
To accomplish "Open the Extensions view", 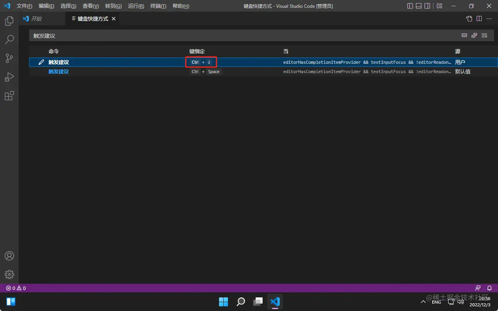I will coord(9,96).
